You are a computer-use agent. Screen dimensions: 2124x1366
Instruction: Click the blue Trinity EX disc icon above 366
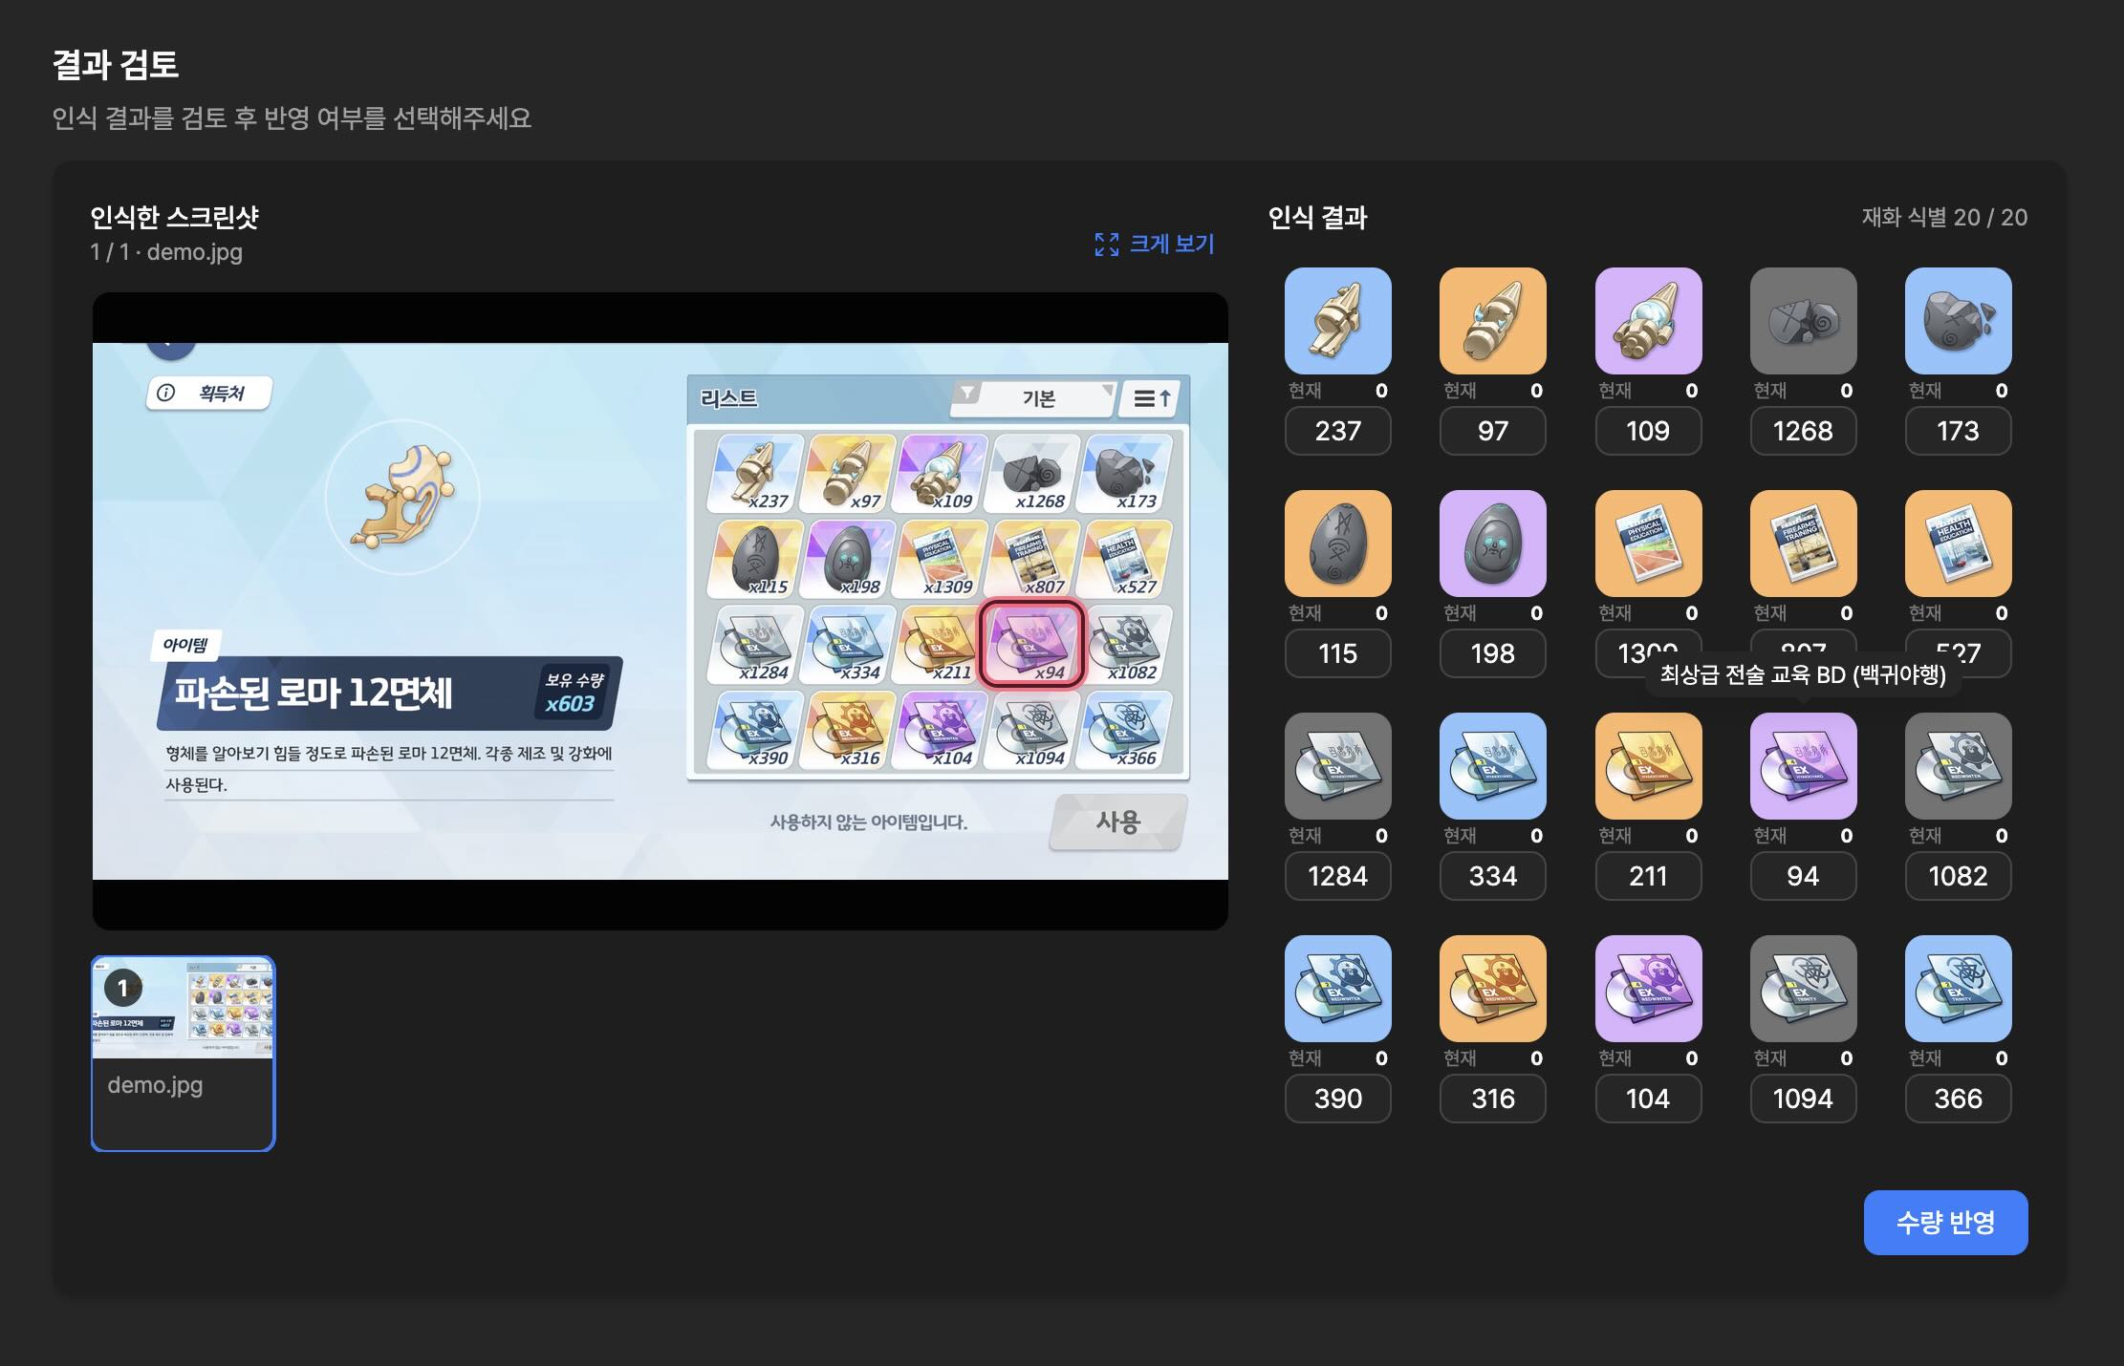tap(1958, 989)
